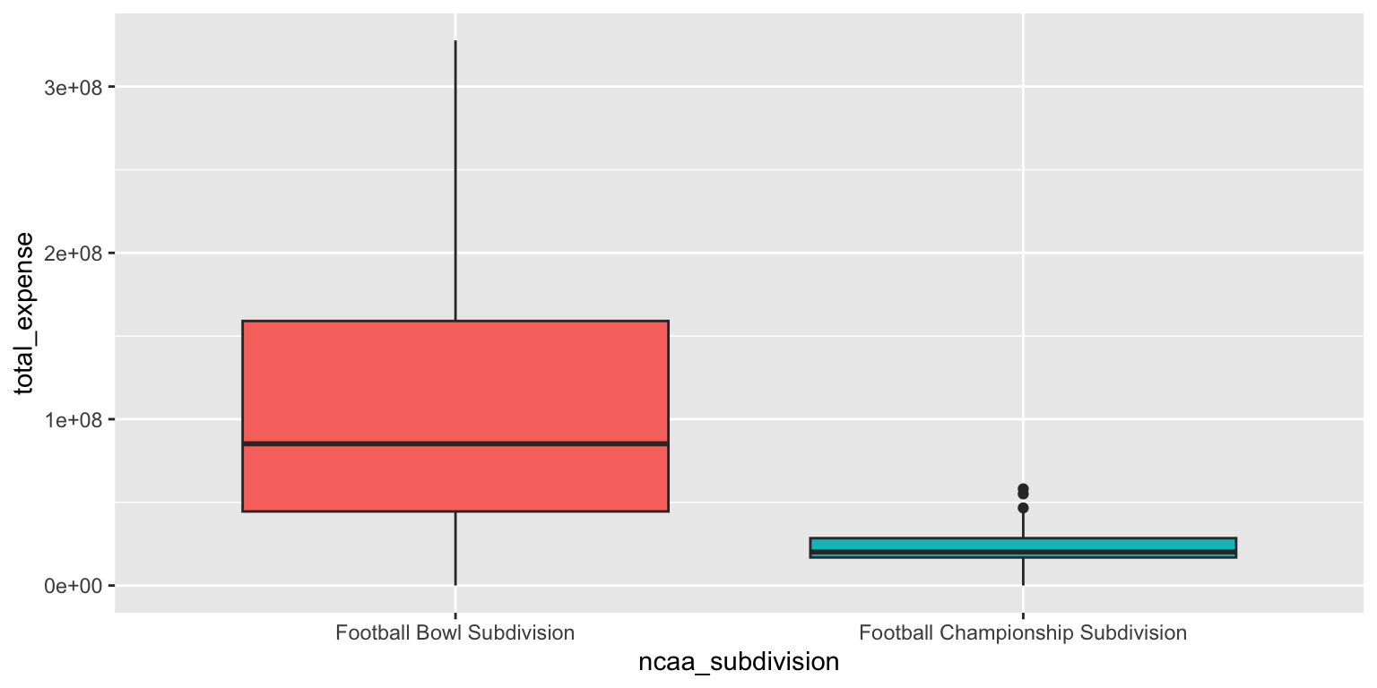Click the median line of the red box
The width and height of the screenshot is (1377, 688).
(455, 443)
